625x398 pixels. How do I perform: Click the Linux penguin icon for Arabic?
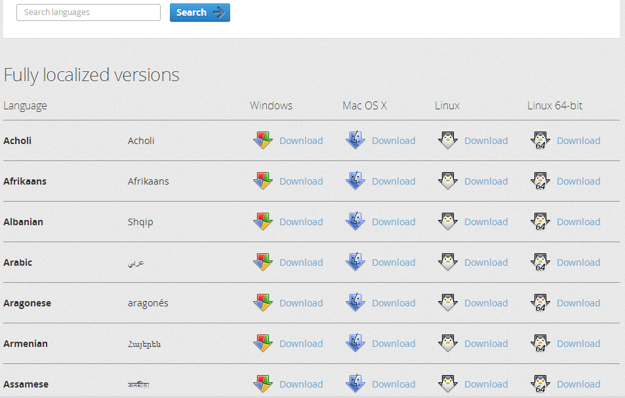pyautogui.click(x=448, y=262)
